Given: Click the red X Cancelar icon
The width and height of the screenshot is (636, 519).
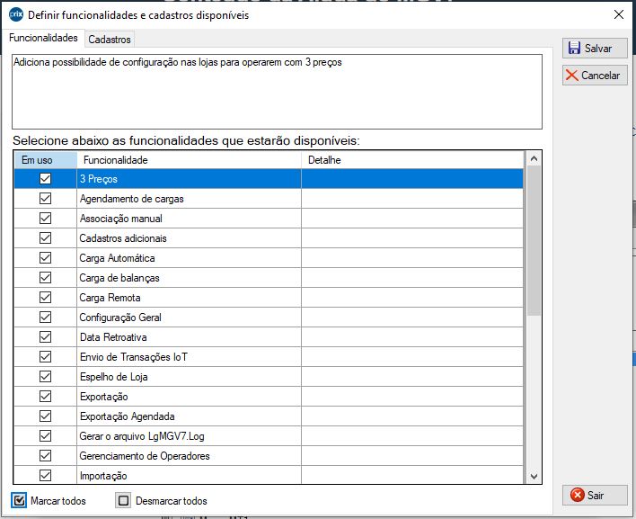Looking at the screenshot, I should click(572, 76).
